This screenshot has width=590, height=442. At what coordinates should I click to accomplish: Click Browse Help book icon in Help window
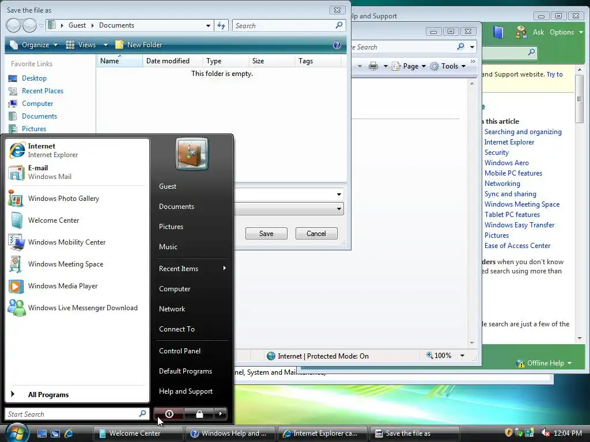coord(498,32)
